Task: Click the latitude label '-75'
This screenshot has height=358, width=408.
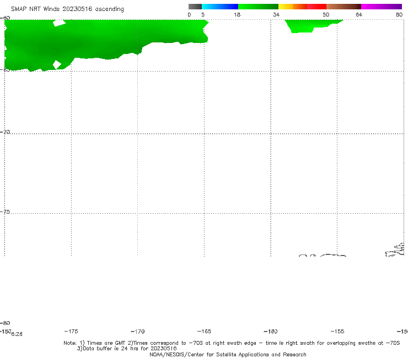Action: pyautogui.click(x=5, y=212)
